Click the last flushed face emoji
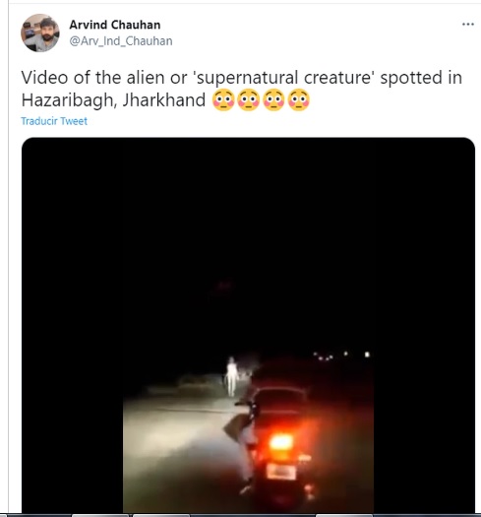The height and width of the screenshot is (517, 481). tap(299, 99)
